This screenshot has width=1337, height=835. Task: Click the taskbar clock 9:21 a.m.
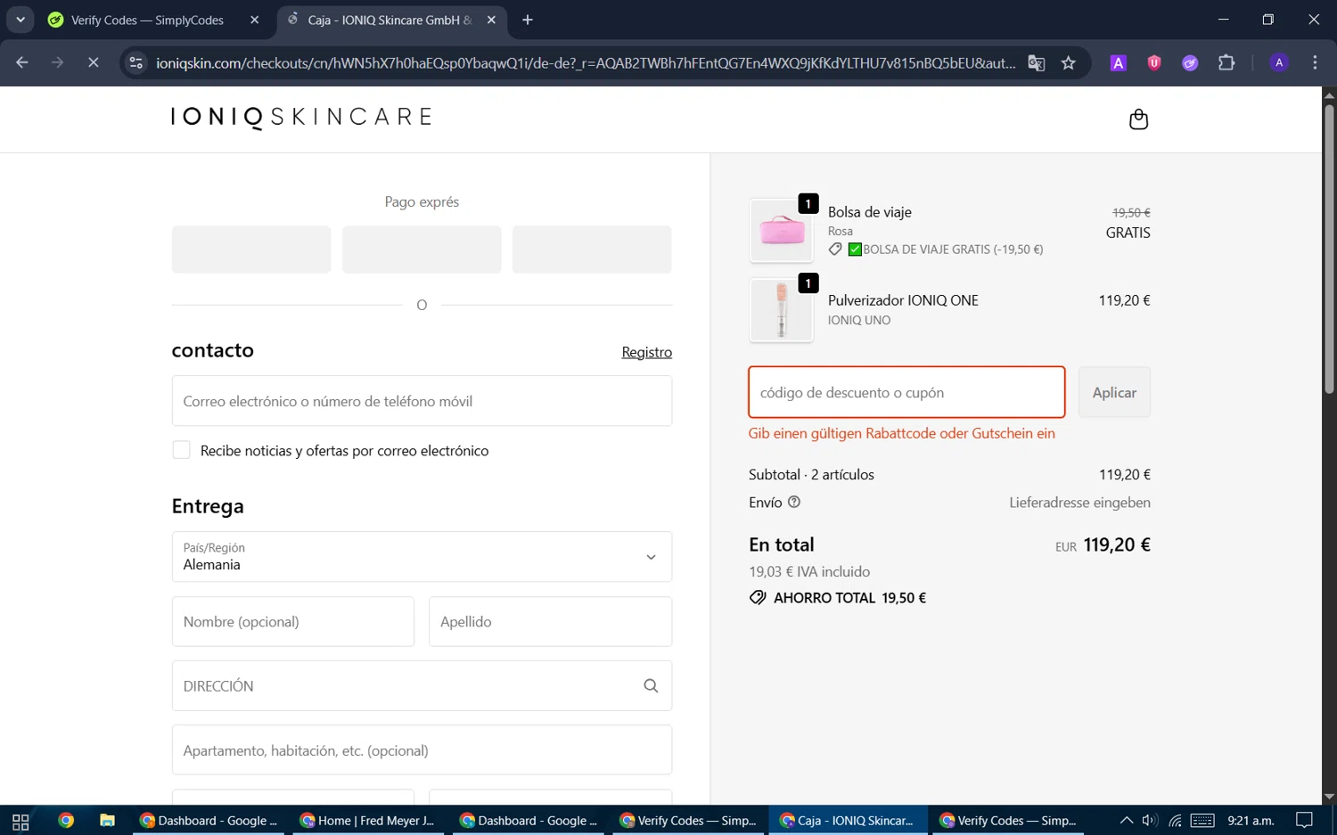pyautogui.click(x=1251, y=821)
